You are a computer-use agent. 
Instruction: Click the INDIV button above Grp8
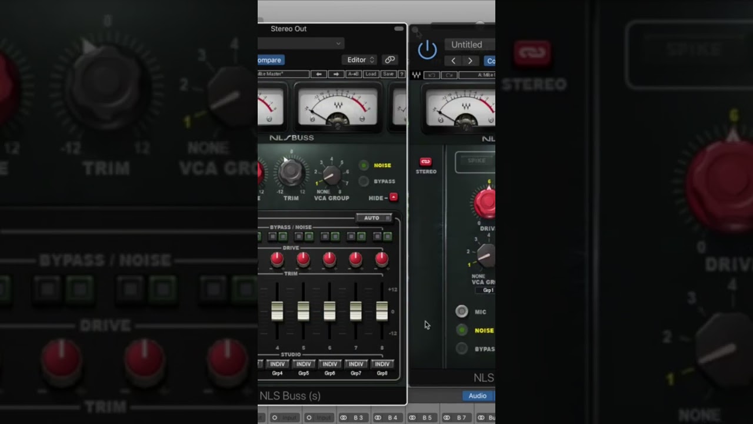pyautogui.click(x=382, y=364)
